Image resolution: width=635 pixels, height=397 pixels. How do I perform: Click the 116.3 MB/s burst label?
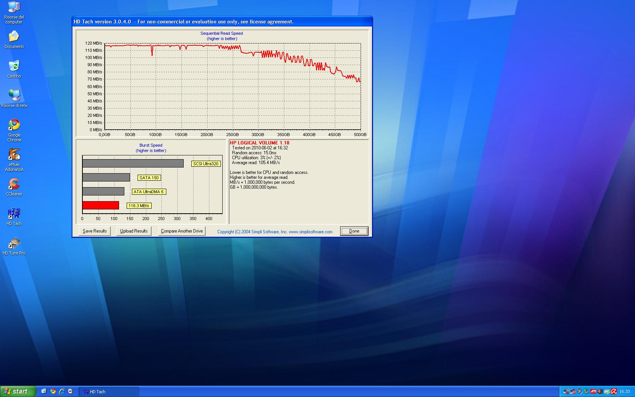[139, 206]
